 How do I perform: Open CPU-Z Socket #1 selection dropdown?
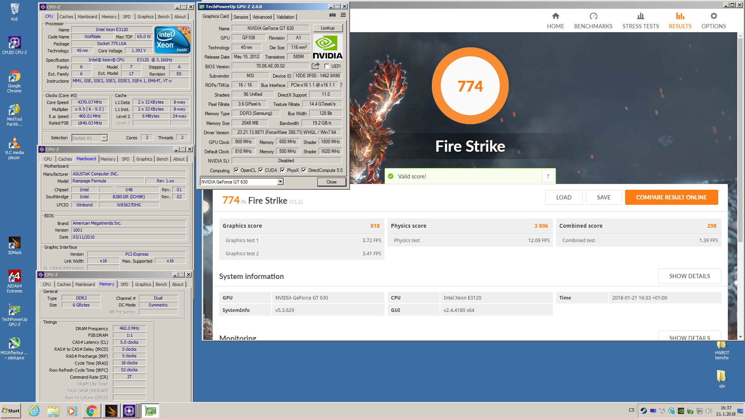pyautogui.click(x=90, y=138)
